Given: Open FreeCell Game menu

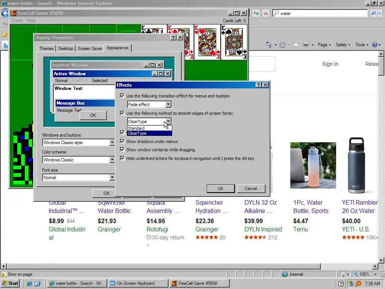Looking at the screenshot, I should click(17, 20).
